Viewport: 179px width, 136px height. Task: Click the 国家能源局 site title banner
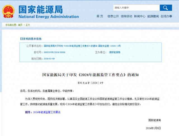pos(49,12)
